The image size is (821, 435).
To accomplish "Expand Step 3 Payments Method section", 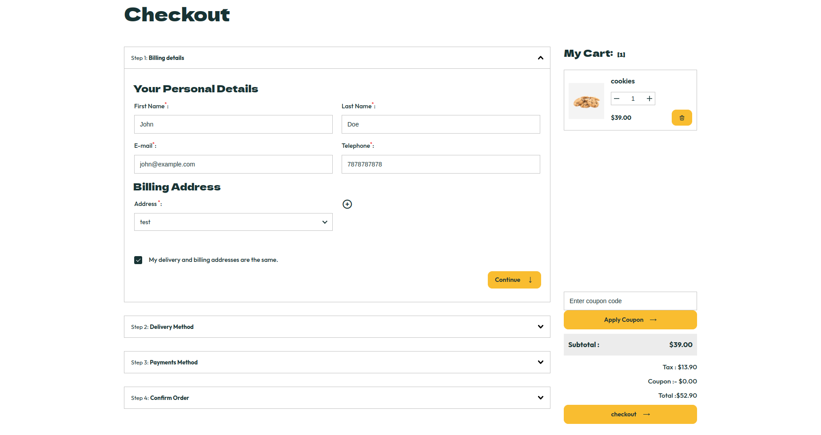I will pyautogui.click(x=540, y=362).
